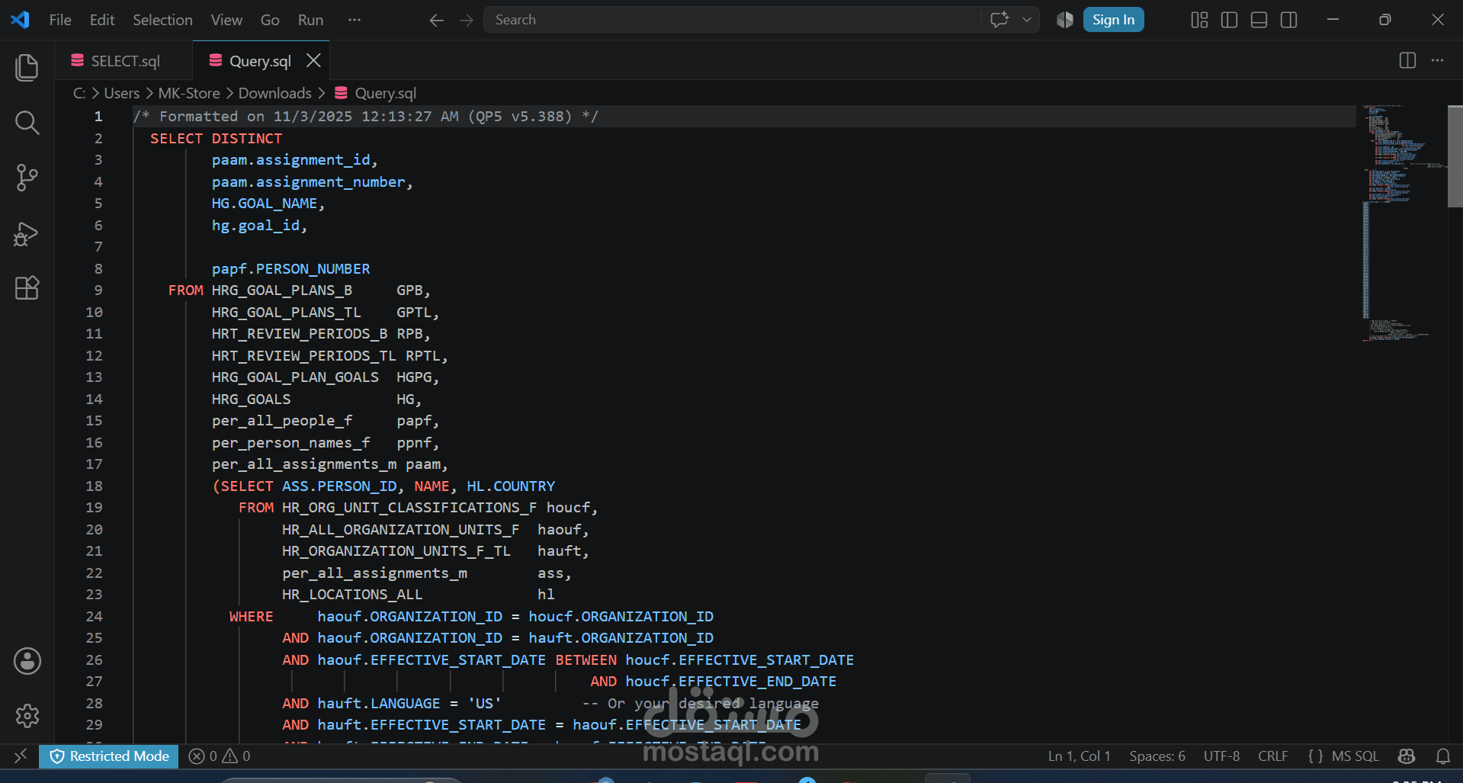
Task: Toggle the Primary Side Bar
Action: (x=1229, y=20)
